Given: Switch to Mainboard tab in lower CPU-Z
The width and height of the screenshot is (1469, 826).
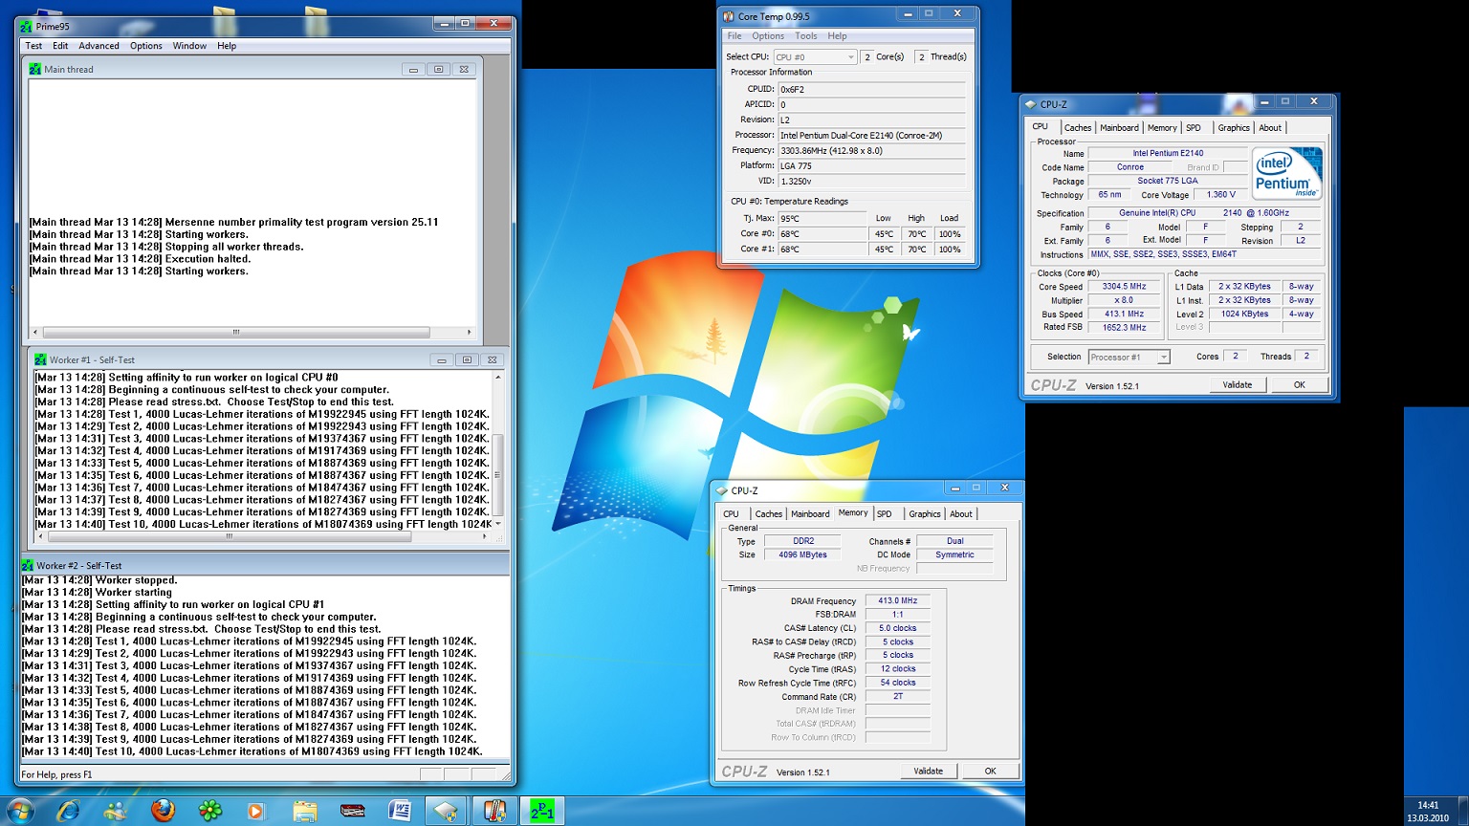Looking at the screenshot, I should 810,514.
